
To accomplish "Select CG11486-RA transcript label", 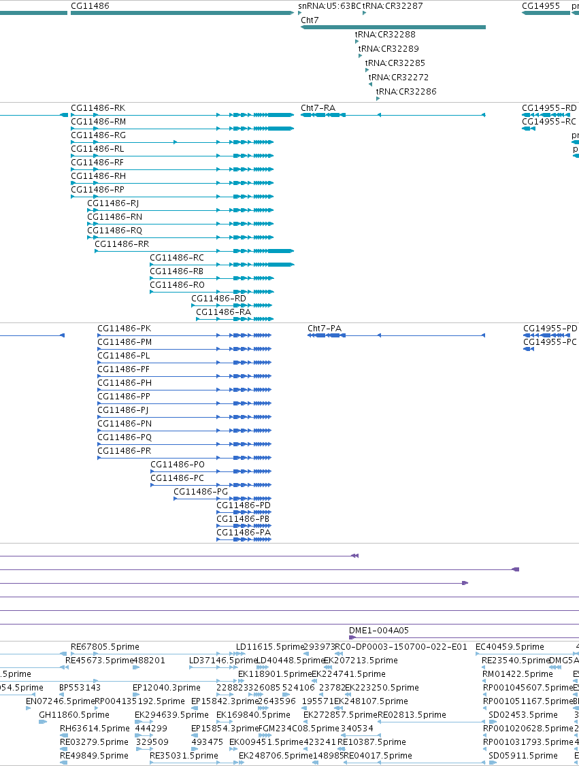I will 224,312.
